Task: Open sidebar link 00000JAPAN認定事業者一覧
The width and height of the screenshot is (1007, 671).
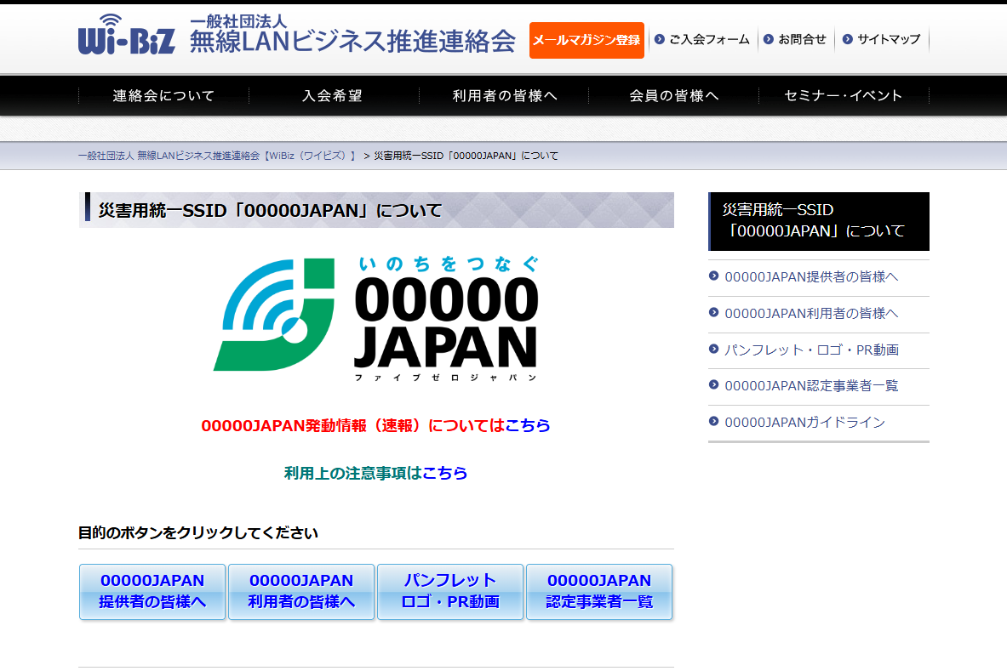Action: tap(812, 386)
